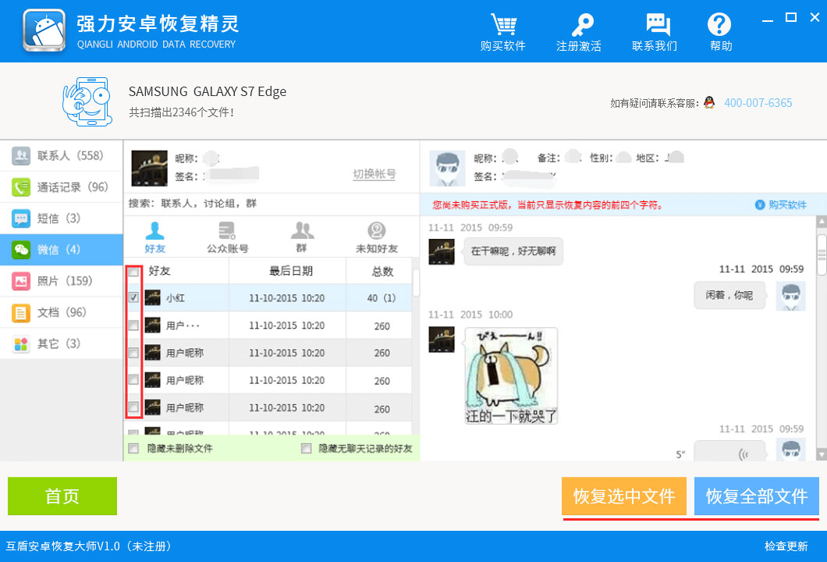The image size is (827, 562).
Task: Select 联系人 (558) in sidebar
Action: click(x=62, y=156)
